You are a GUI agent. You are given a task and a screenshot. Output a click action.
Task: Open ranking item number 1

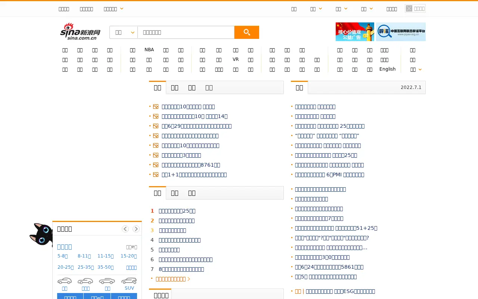[177, 211]
